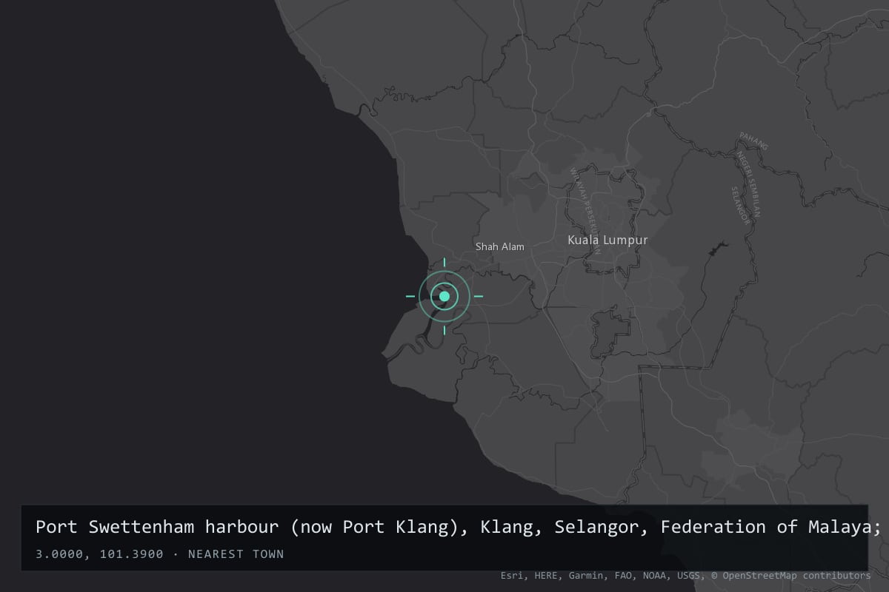Viewport: 889px width, 592px height.
Task: Click the WILAYAH PERSEKUTUAN boundary label
Action: pos(585,210)
